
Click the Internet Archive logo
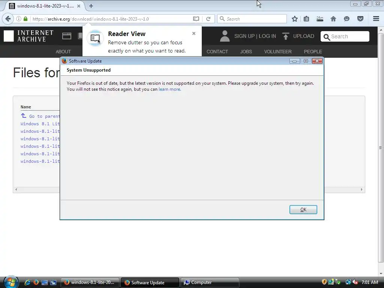click(x=28, y=36)
